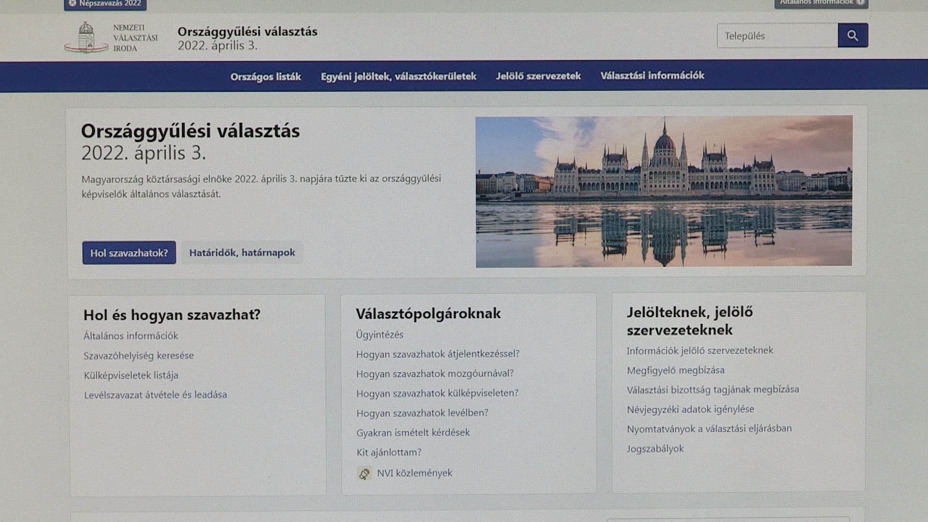Click the Általános információk info icon

861,2
